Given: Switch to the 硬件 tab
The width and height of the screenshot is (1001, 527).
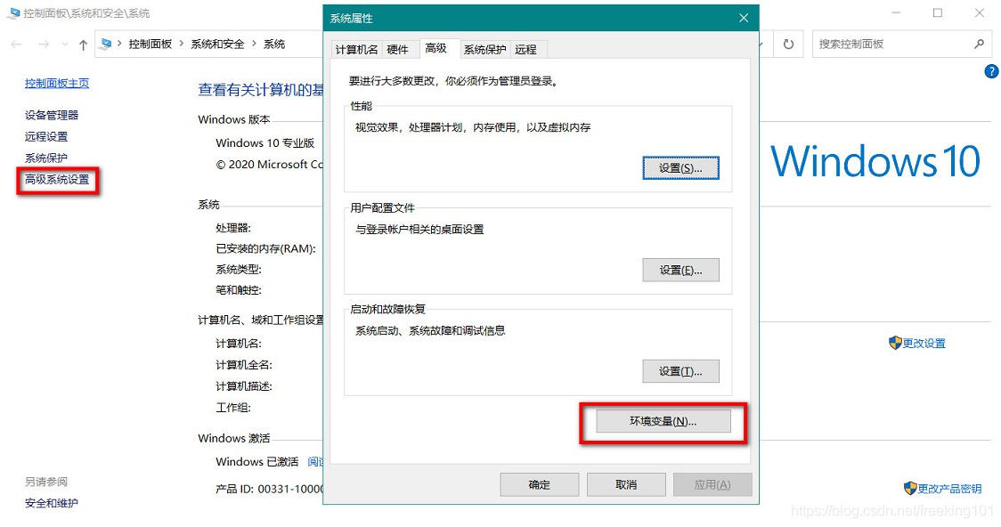Looking at the screenshot, I should [x=398, y=49].
